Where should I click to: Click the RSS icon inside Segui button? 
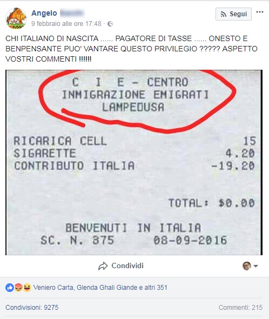click(224, 14)
